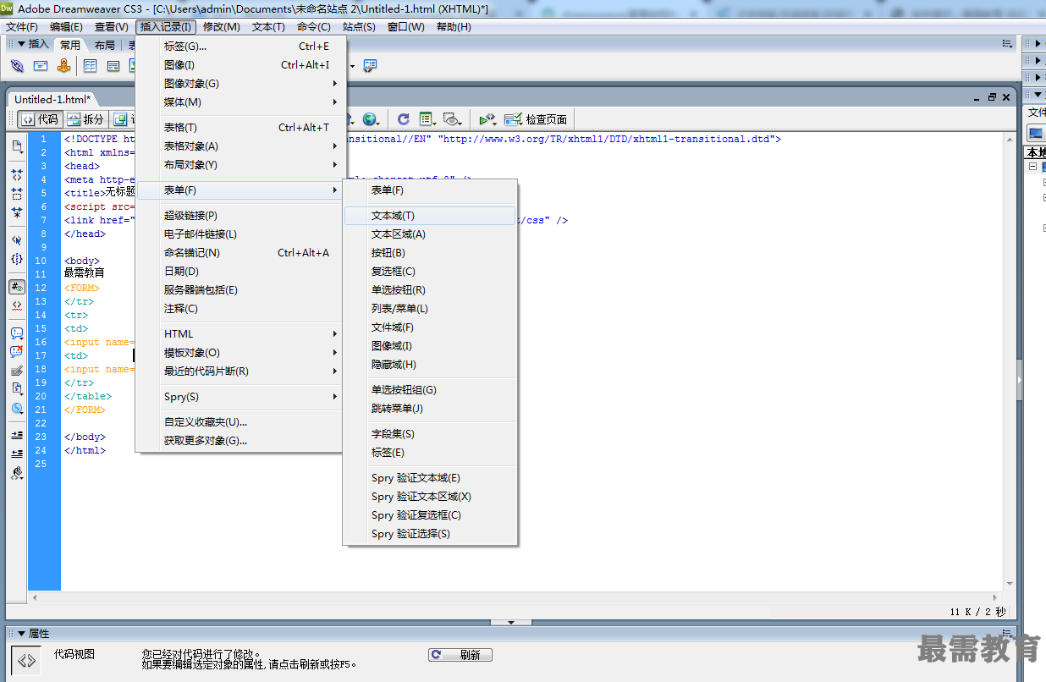
Task: Click the Collapse Full Tag icon
Action: (x=17, y=174)
